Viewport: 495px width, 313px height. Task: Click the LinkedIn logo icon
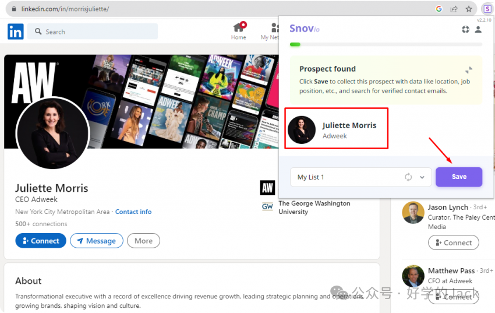click(16, 31)
